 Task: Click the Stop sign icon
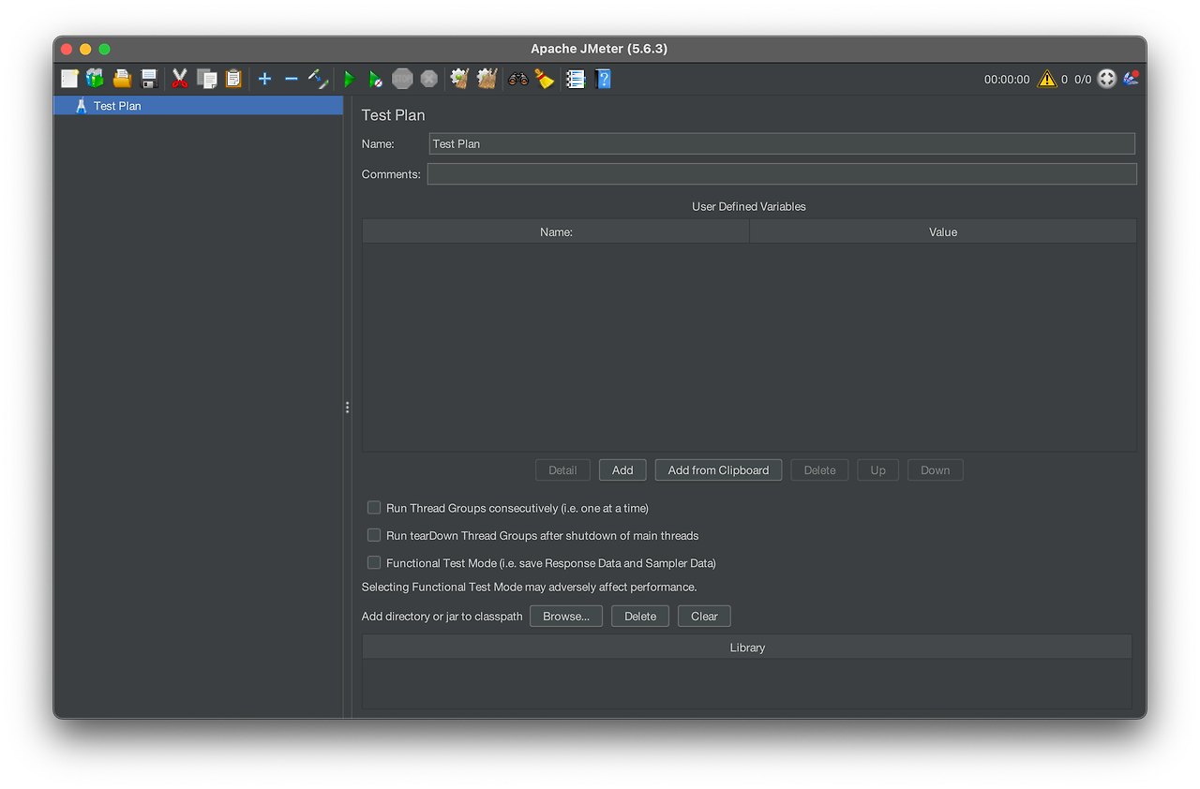(402, 79)
